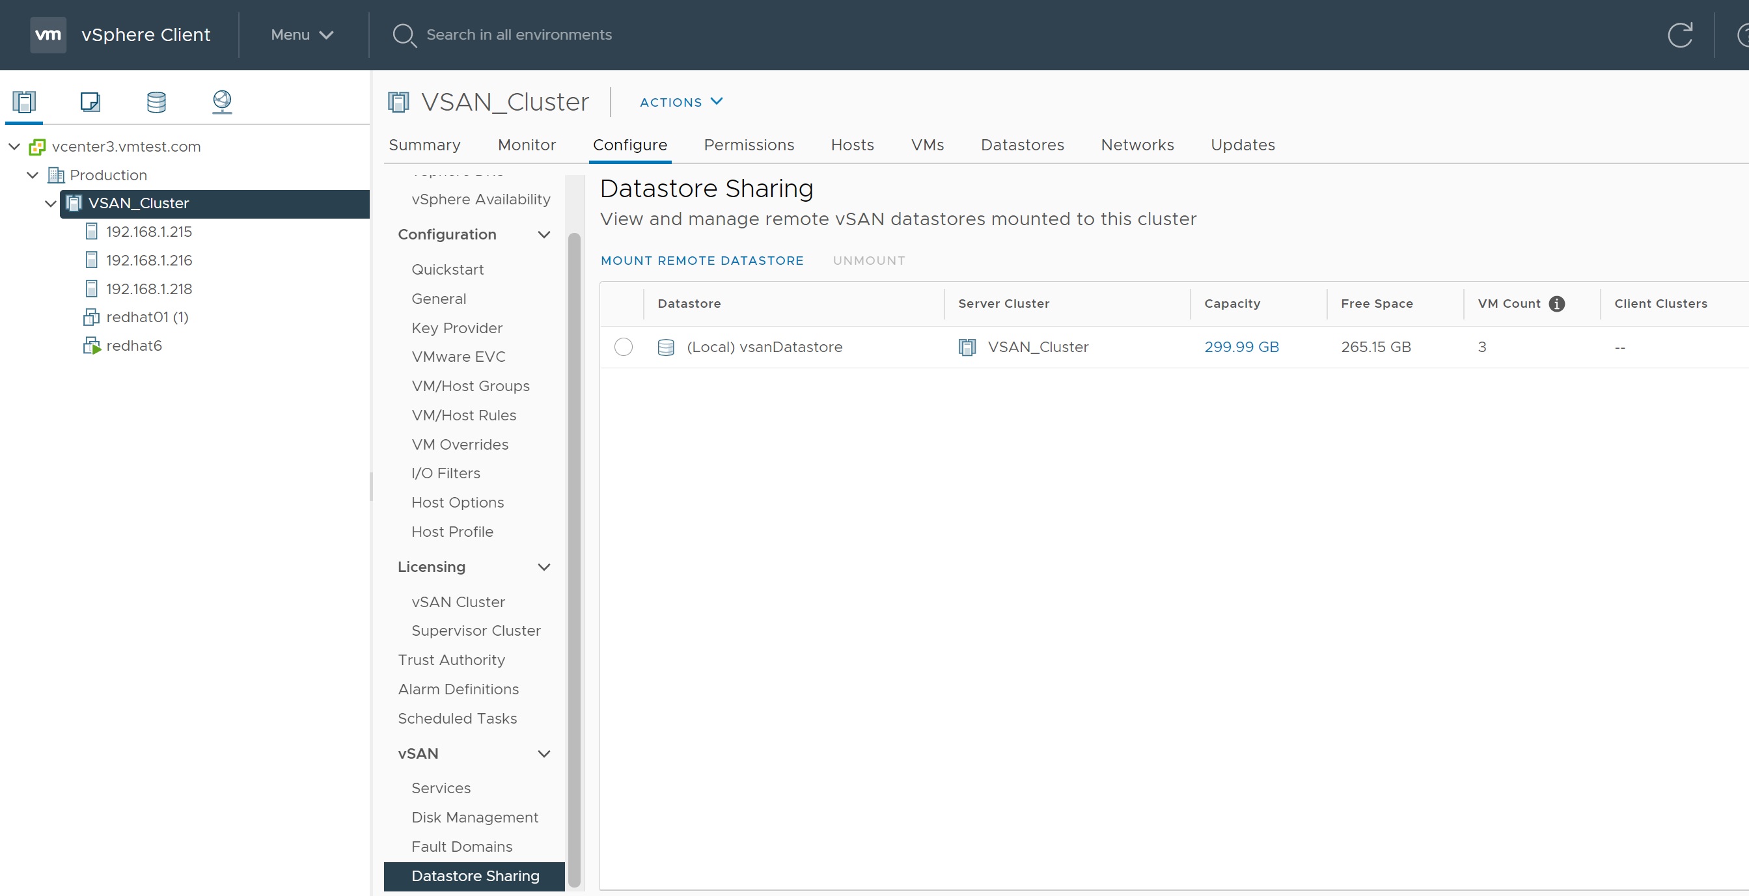
Task: Collapse the Licensing section
Action: point(543,567)
